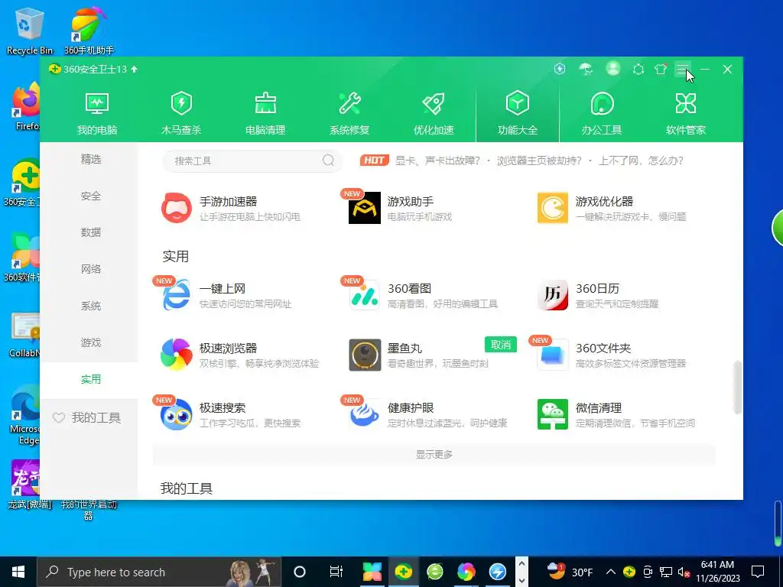Screen dimensions: 783x587
Task: Open 我的电脑 main tab icon
Action: pyautogui.click(x=97, y=103)
